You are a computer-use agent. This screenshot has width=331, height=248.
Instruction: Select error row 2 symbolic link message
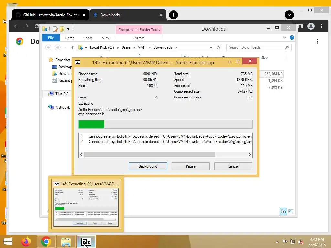[165, 142]
